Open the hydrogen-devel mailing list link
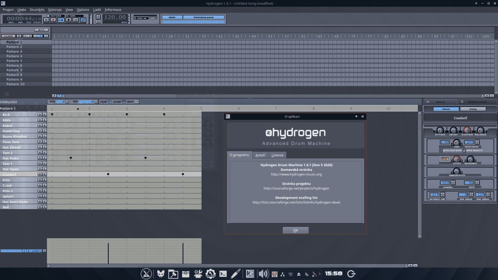Screen dimensions: 498x280 coord(296,202)
